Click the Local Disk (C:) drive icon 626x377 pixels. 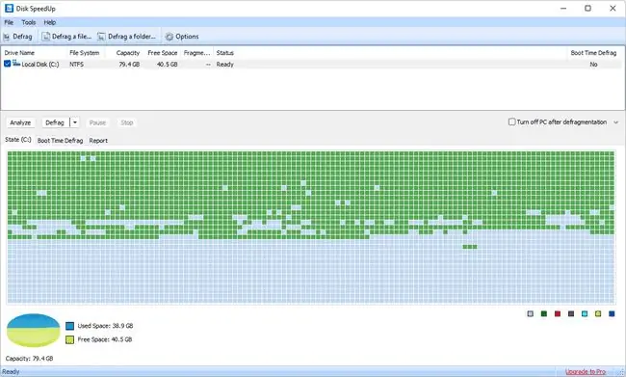(16, 64)
